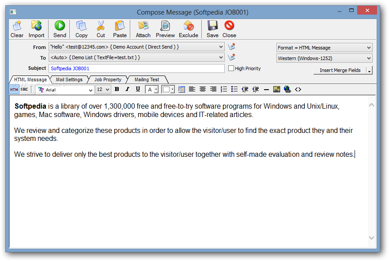
Task: Click the Copy toolbar icon
Action: coord(81,29)
